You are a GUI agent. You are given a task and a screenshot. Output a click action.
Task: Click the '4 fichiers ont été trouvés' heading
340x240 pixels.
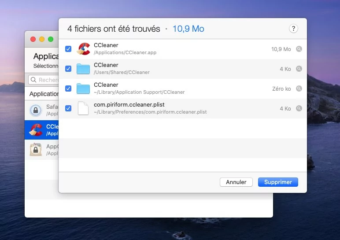(114, 29)
